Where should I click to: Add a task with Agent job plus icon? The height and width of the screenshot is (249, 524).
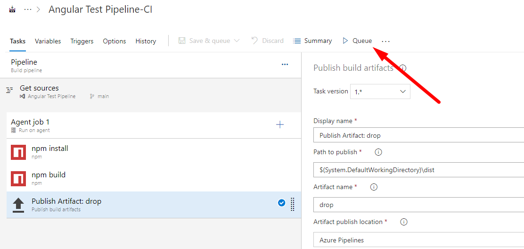pos(280,124)
